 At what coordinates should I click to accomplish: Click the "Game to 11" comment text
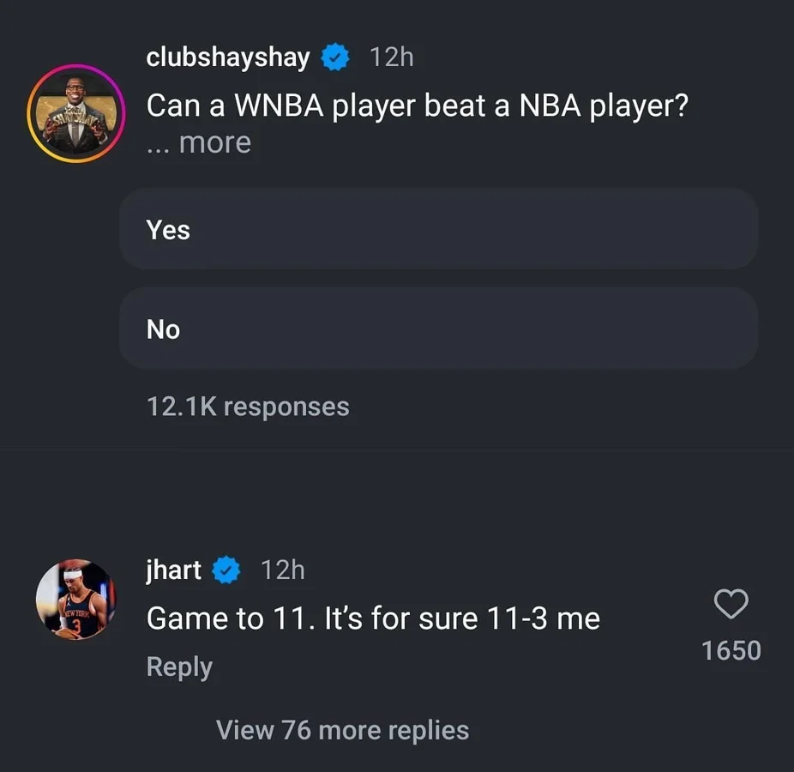(373, 618)
